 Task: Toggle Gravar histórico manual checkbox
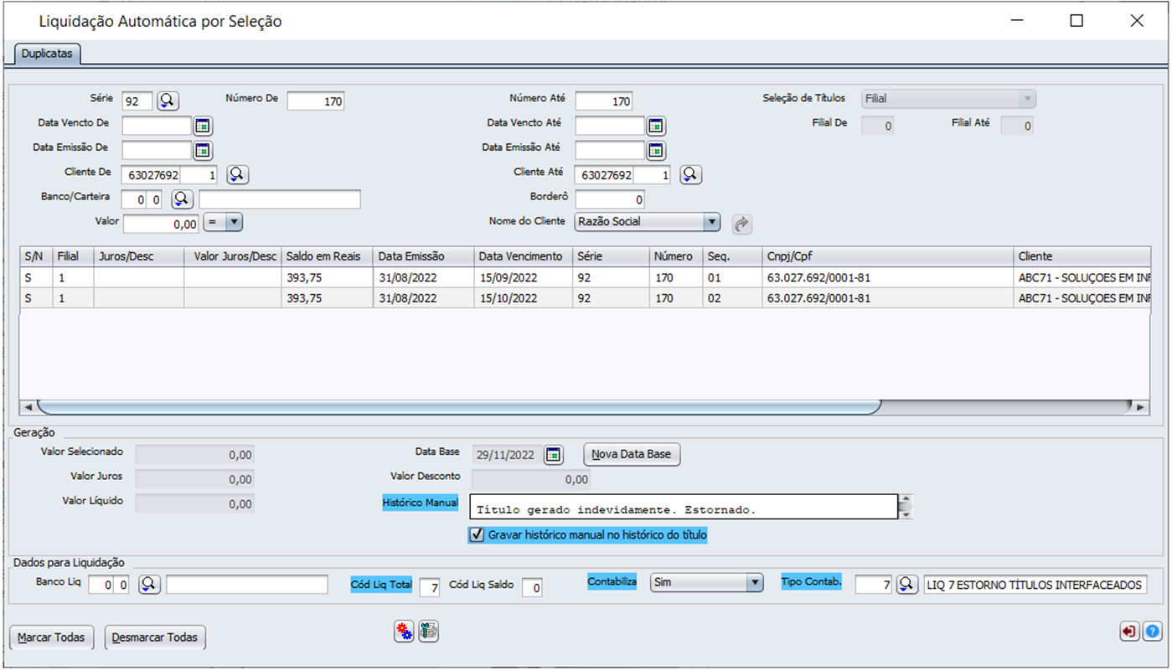coord(478,534)
